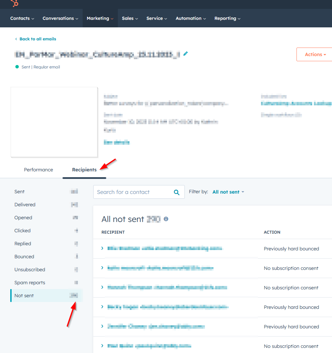Click the info icon beside All not sent count
332x353 pixels.
coord(166,219)
